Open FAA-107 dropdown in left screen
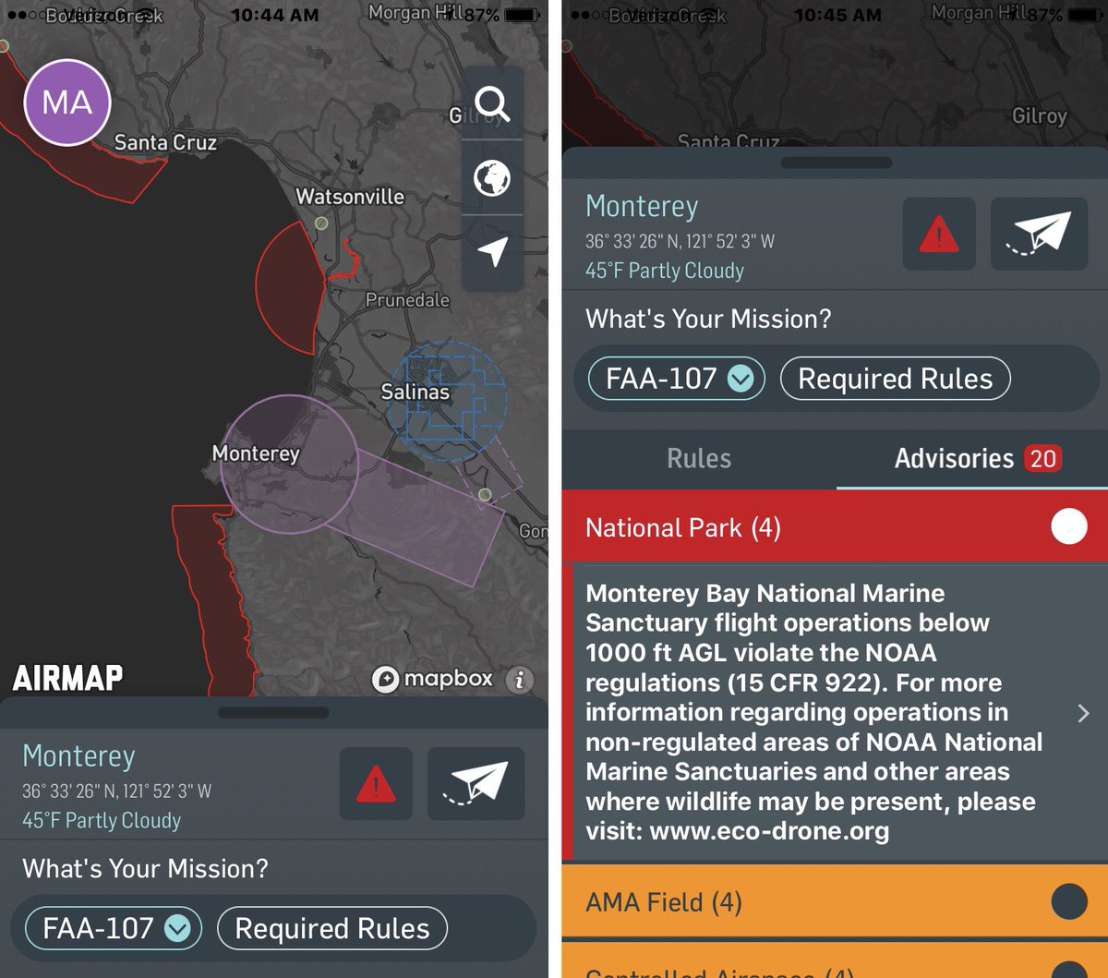 [112, 928]
